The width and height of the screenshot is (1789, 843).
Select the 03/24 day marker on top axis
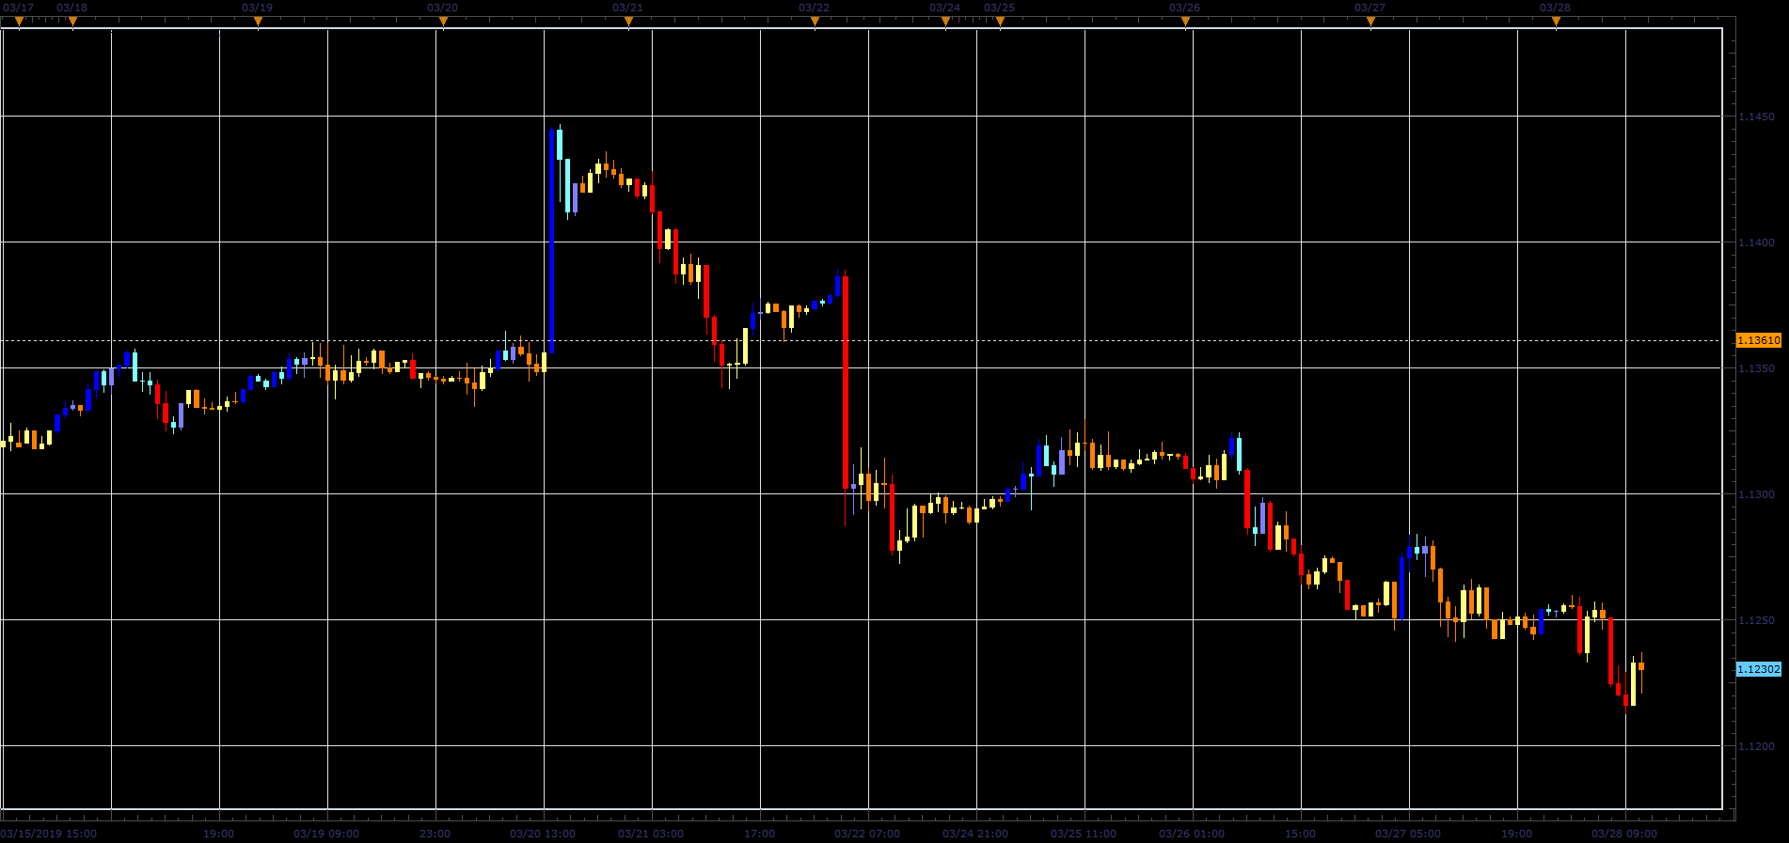click(945, 22)
